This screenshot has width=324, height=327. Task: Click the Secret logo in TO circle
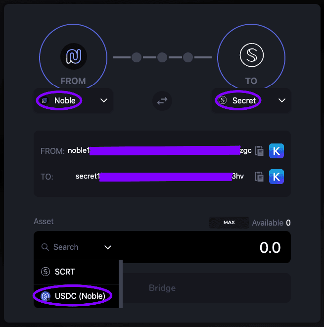[251, 55]
